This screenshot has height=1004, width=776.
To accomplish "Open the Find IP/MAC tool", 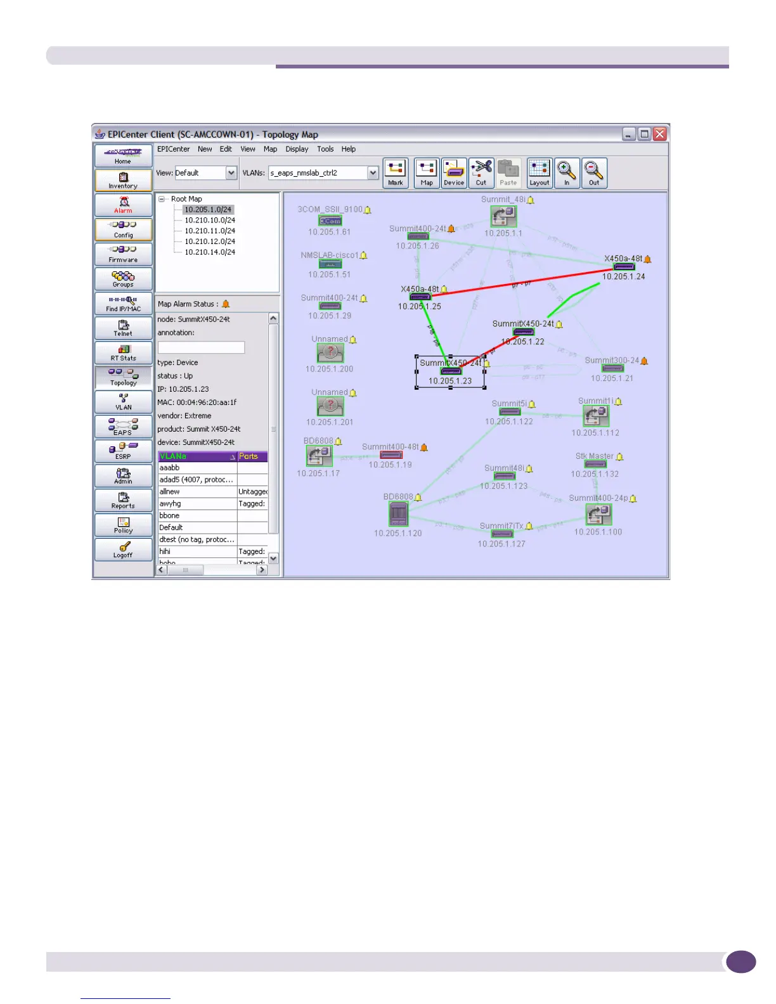I will [123, 304].
